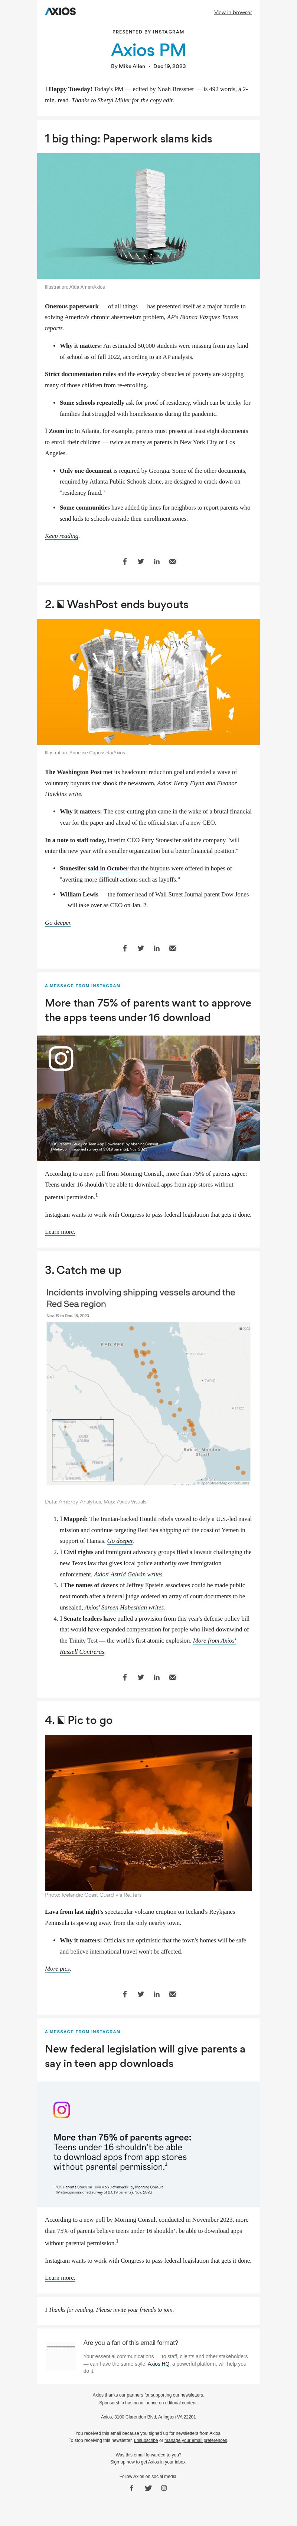Screen dimensions: 297x2526
Task: Click the stacked paperwork illustration
Action: (x=148, y=216)
